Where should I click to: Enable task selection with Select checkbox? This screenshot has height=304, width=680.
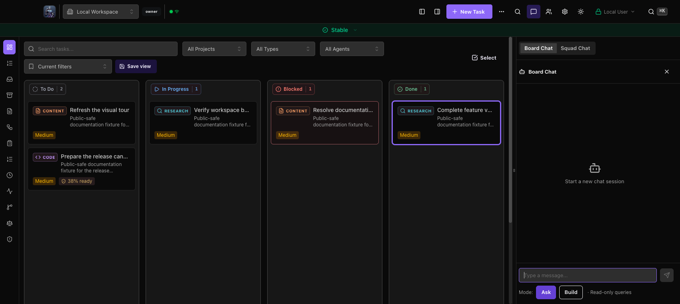tap(484, 58)
